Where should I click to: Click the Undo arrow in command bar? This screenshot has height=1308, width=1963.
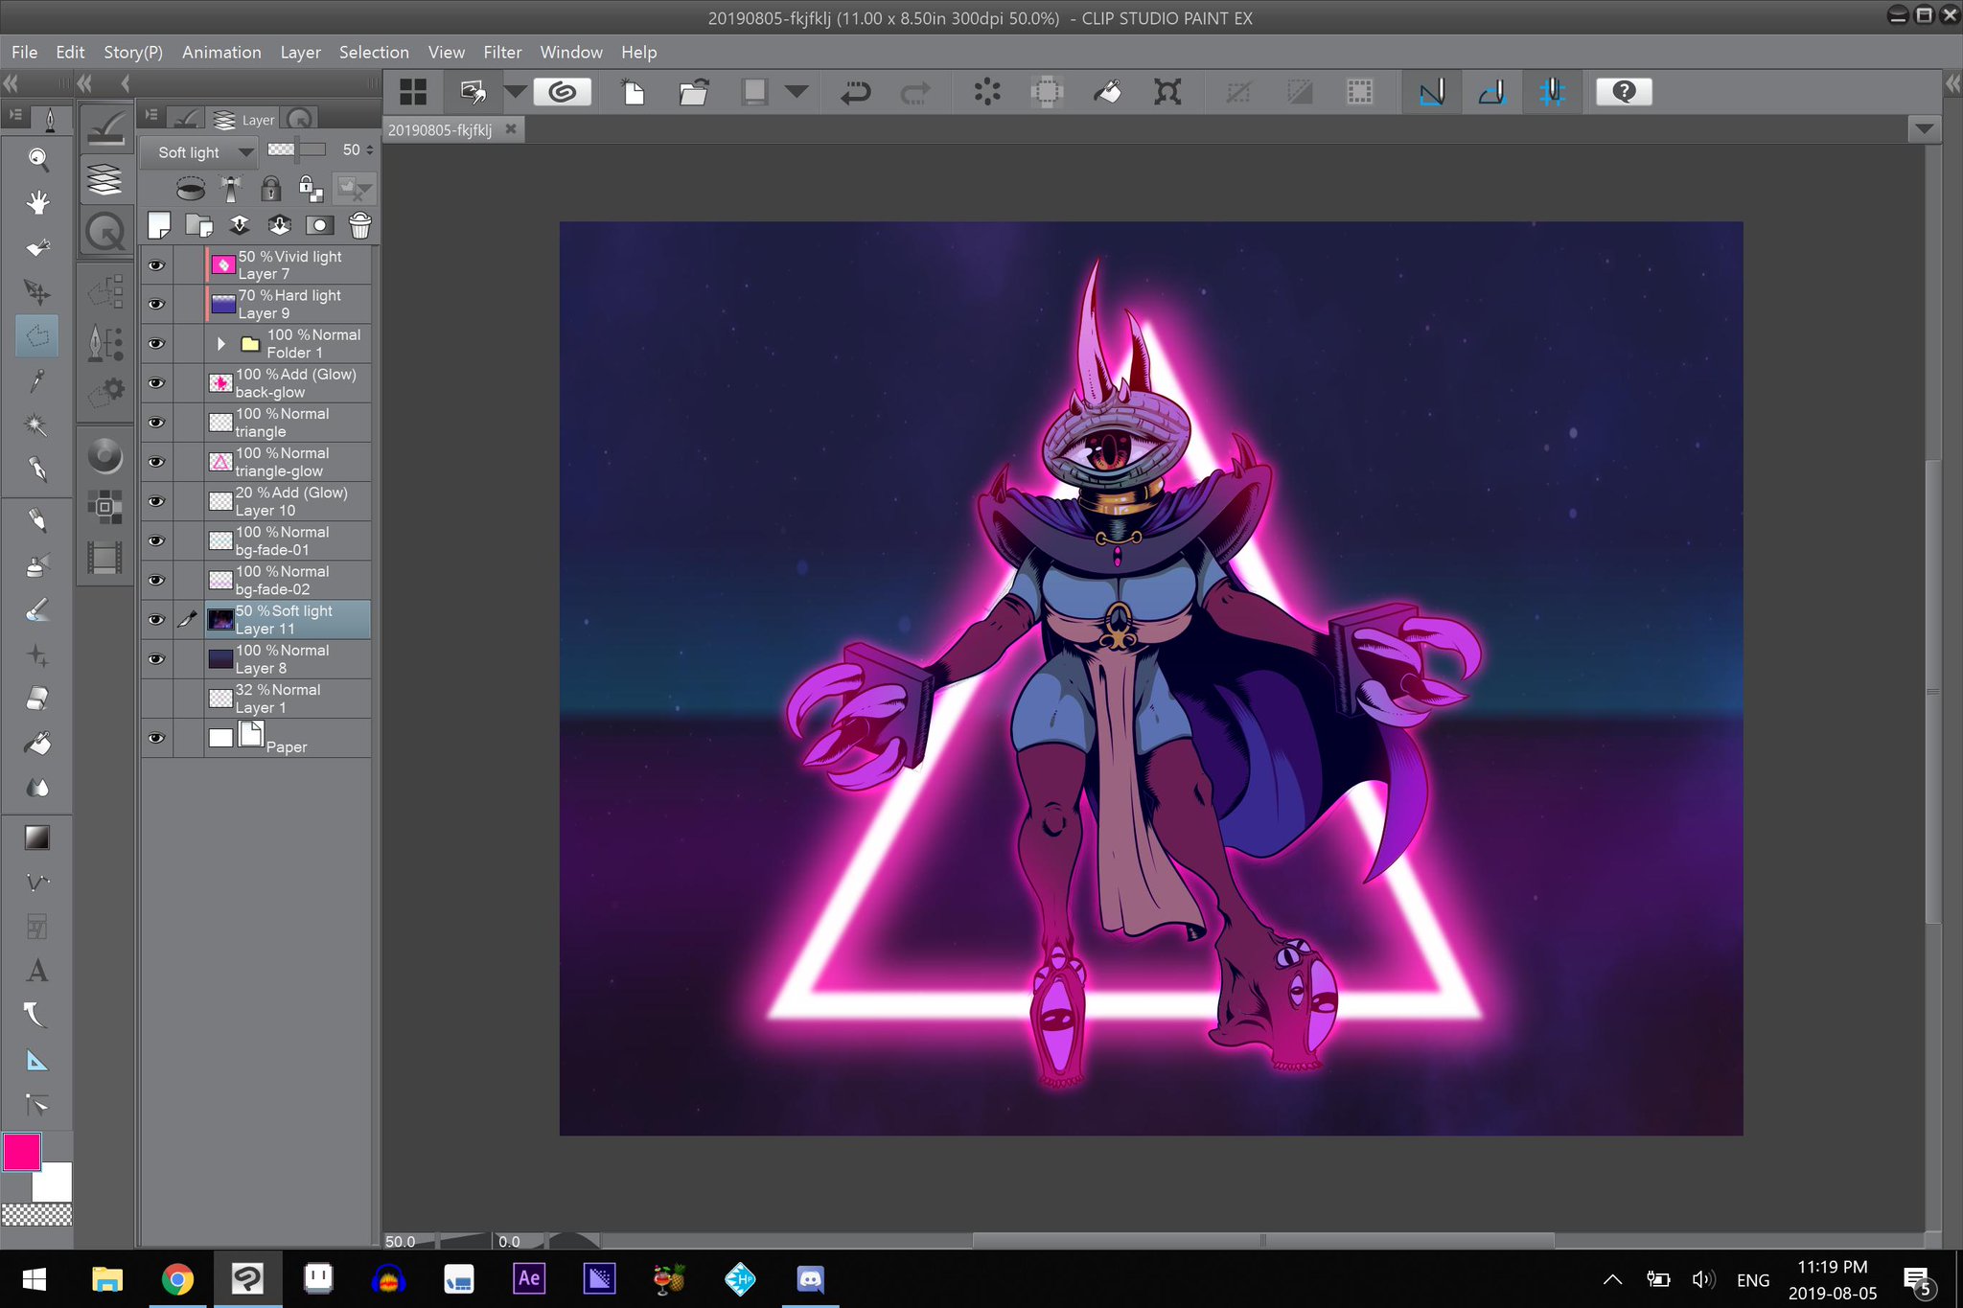[x=855, y=92]
